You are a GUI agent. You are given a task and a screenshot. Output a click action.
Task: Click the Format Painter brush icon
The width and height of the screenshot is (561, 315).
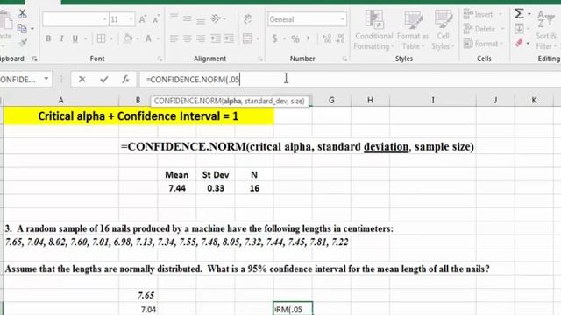coord(23,43)
